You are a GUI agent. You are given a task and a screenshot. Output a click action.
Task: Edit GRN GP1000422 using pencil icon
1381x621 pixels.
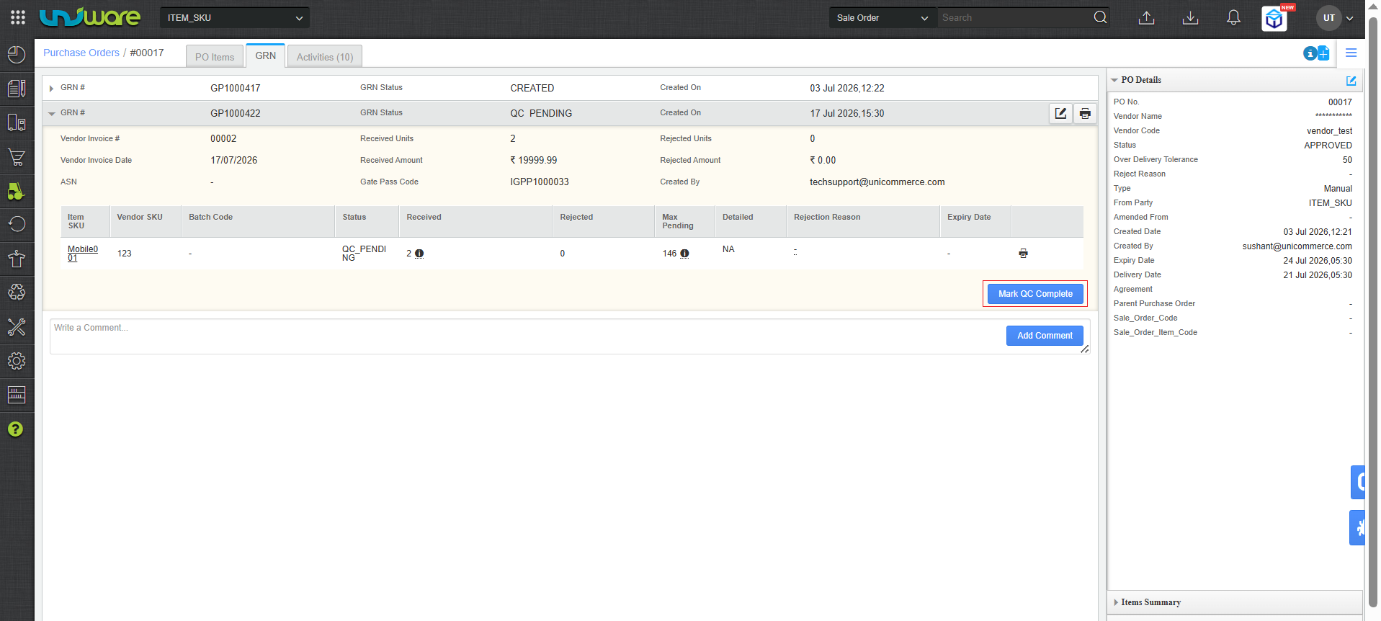(x=1060, y=113)
